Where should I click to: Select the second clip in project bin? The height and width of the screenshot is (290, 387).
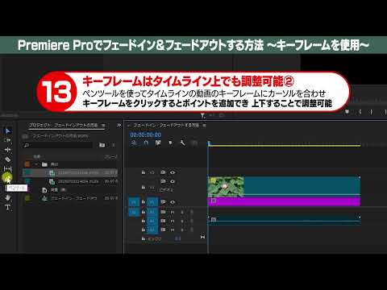pos(70,182)
